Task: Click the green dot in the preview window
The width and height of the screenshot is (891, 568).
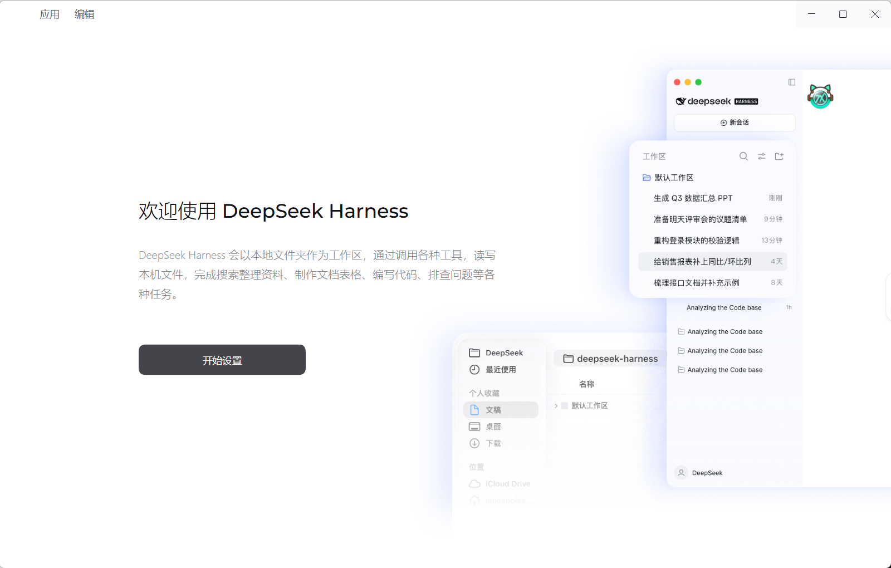Action: click(698, 82)
